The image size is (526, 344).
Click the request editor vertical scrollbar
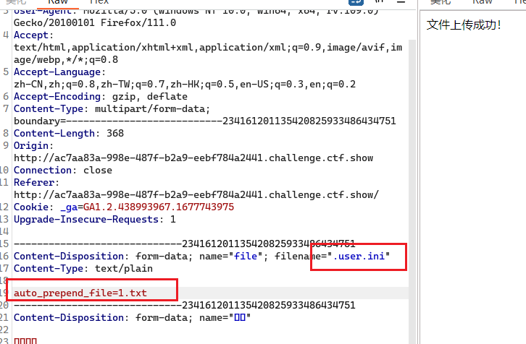point(412,191)
